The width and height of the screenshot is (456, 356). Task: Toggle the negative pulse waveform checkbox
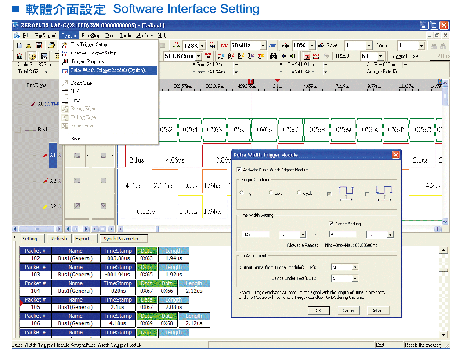click(367, 194)
